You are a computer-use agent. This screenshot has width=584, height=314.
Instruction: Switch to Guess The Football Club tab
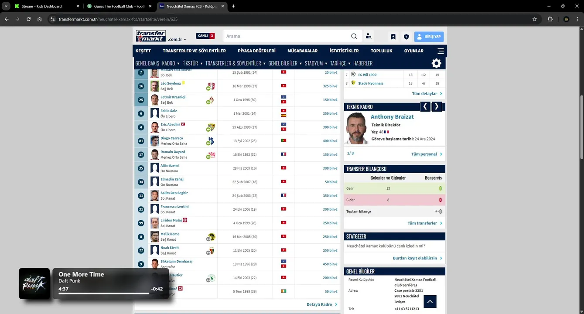point(119,6)
